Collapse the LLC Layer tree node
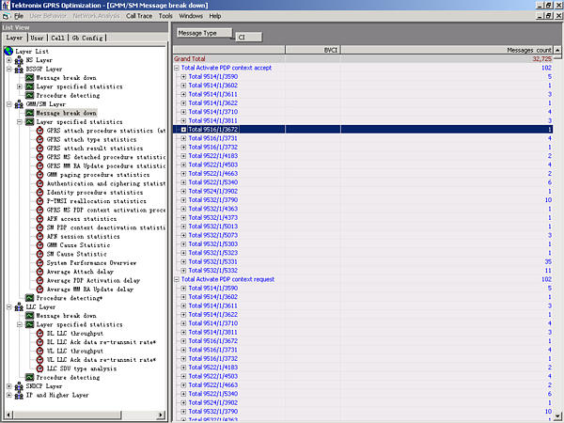Image resolution: width=564 pixels, height=423 pixels. pos(9,307)
